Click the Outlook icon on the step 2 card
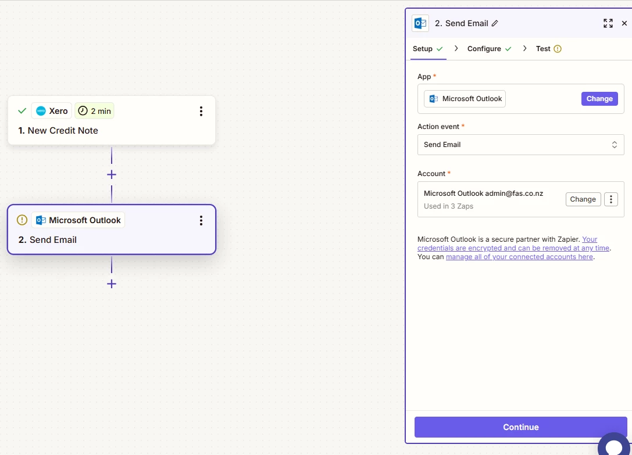Image resolution: width=632 pixels, height=455 pixels. tap(41, 220)
